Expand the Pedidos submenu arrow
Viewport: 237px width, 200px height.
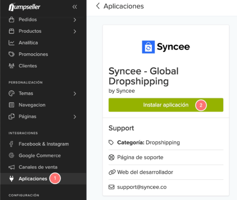[x=75, y=20]
